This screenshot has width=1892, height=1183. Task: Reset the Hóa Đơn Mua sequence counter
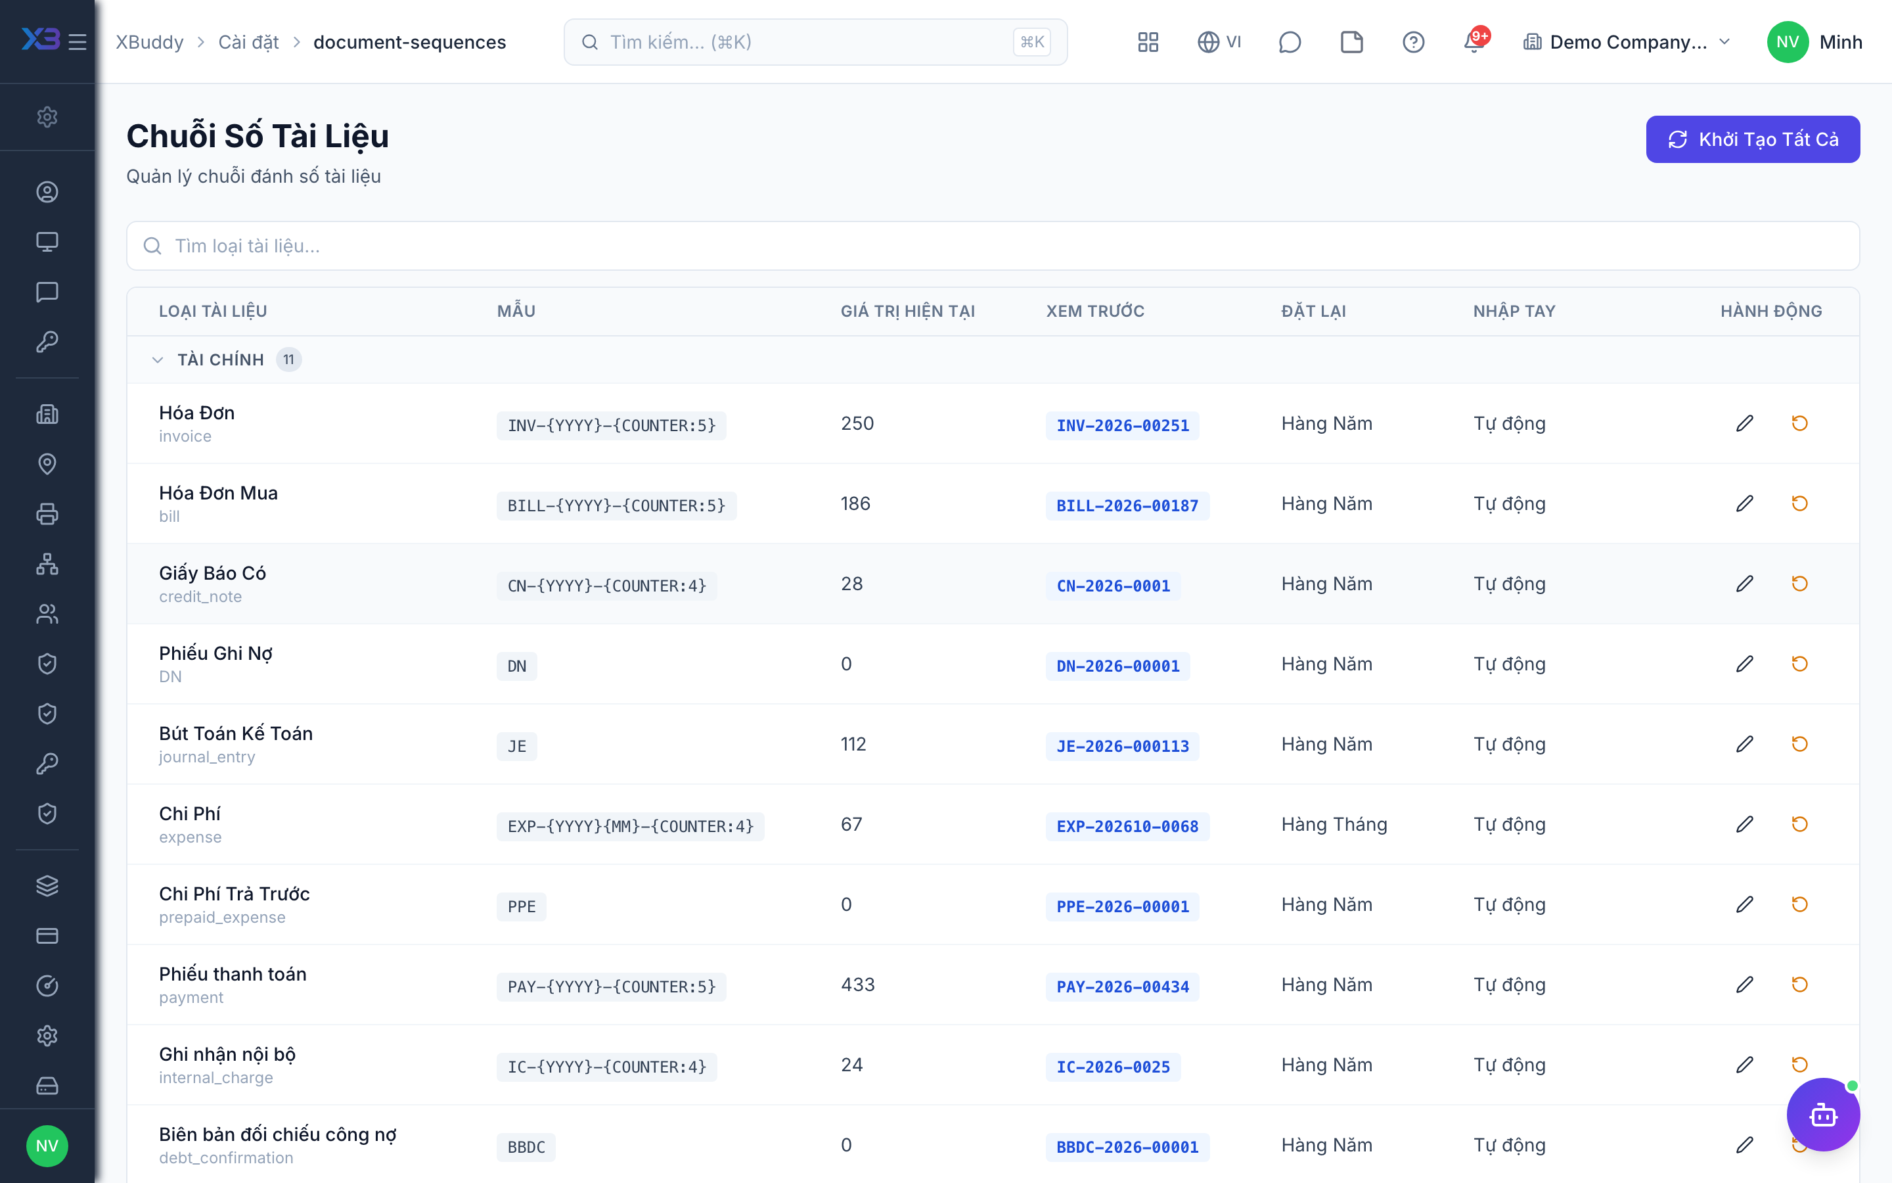point(1799,503)
